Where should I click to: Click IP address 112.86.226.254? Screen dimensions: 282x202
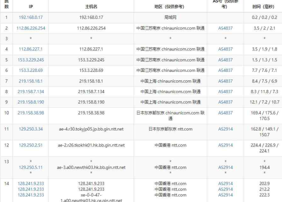(31, 28)
